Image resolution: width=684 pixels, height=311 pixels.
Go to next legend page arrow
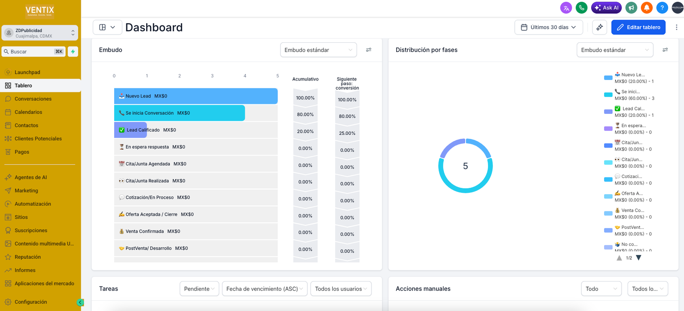coord(639,258)
